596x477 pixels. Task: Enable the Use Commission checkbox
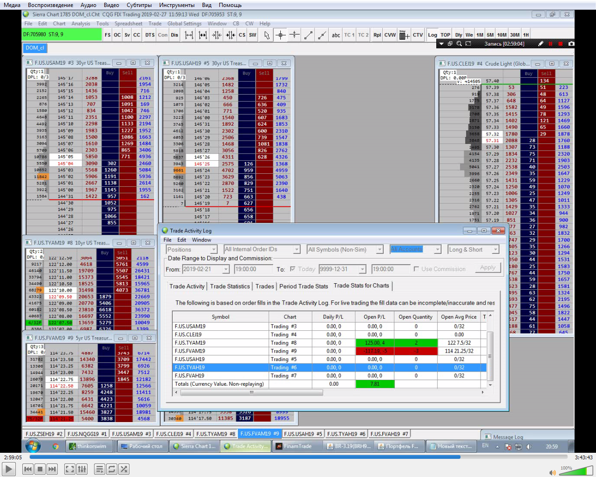(x=416, y=269)
